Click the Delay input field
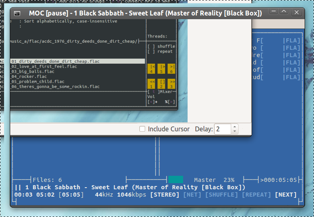Screen dimensions: 314x217 tap(223, 129)
